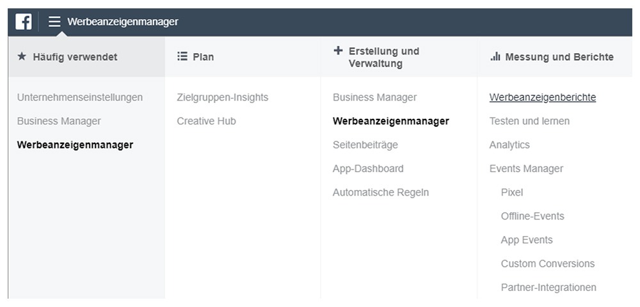Open the hamburger menu icon
Image resolution: width=640 pixels, height=307 pixels.
pyautogui.click(x=54, y=22)
